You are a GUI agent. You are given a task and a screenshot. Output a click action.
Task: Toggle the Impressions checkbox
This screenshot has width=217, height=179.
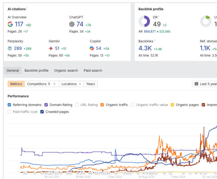[203, 105]
